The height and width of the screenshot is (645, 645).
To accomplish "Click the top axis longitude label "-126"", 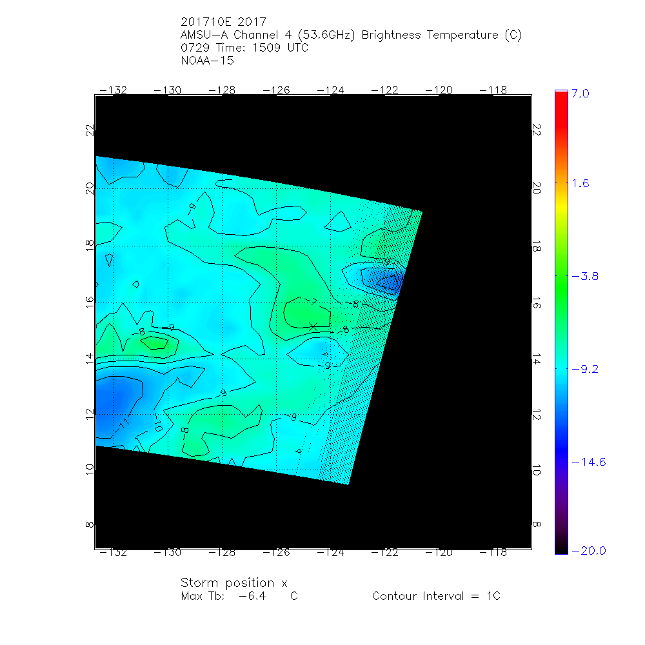I will pos(277,90).
